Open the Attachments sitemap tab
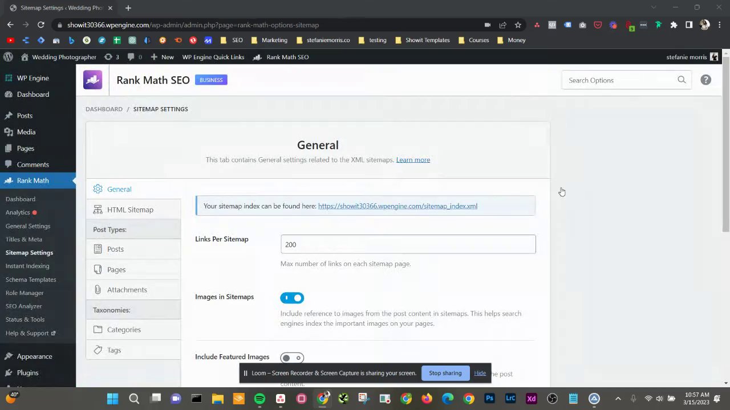This screenshot has width=730, height=410. pyautogui.click(x=133, y=289)
